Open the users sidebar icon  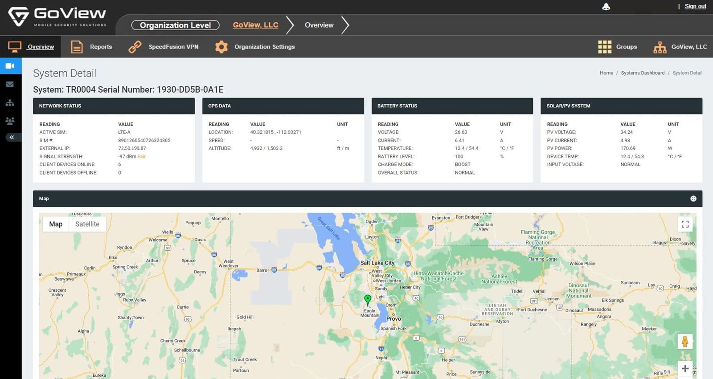(x=10, y=121)
